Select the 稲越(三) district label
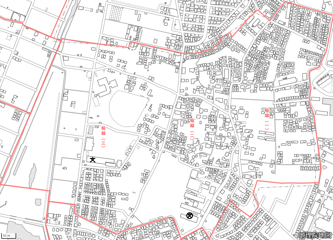The image size is (333, 240). [103, 137]
